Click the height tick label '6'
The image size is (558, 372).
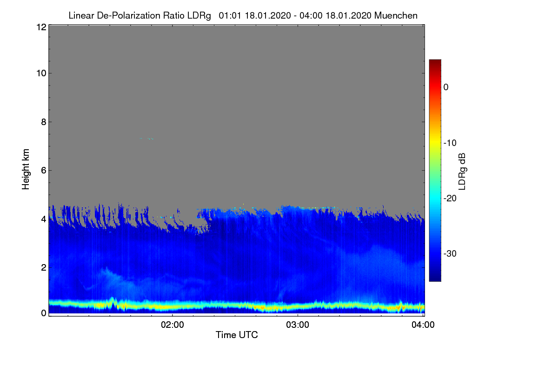[43, 170]
